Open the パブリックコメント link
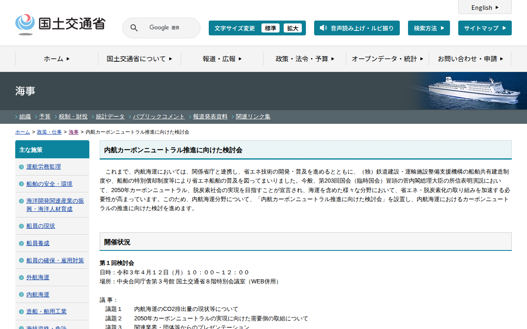 [x=159, y=116]
